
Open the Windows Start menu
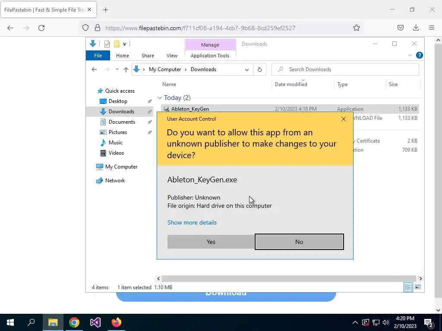coord(10,322)
